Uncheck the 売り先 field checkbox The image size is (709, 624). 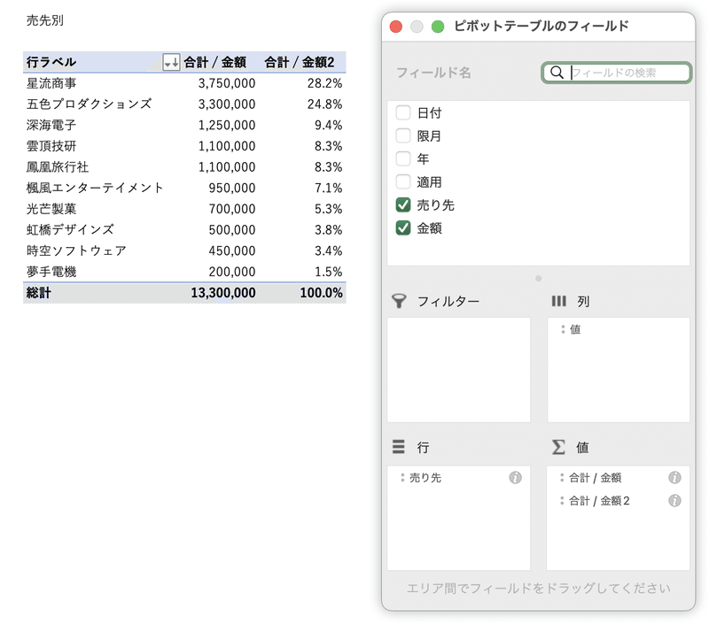click(403, 205)
